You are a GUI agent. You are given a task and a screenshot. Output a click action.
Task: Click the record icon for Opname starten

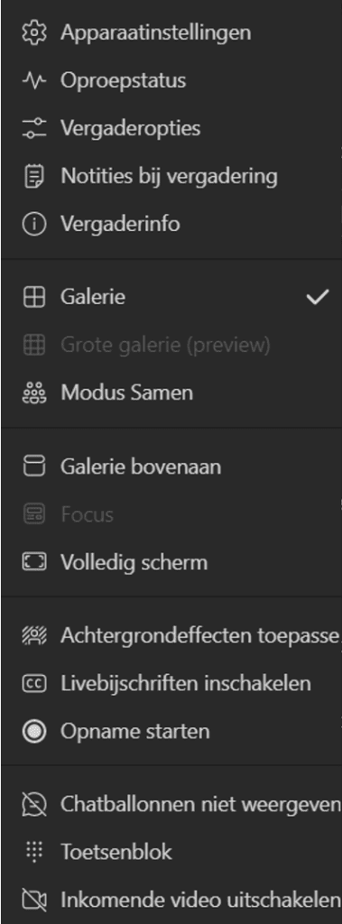[33, 731]
